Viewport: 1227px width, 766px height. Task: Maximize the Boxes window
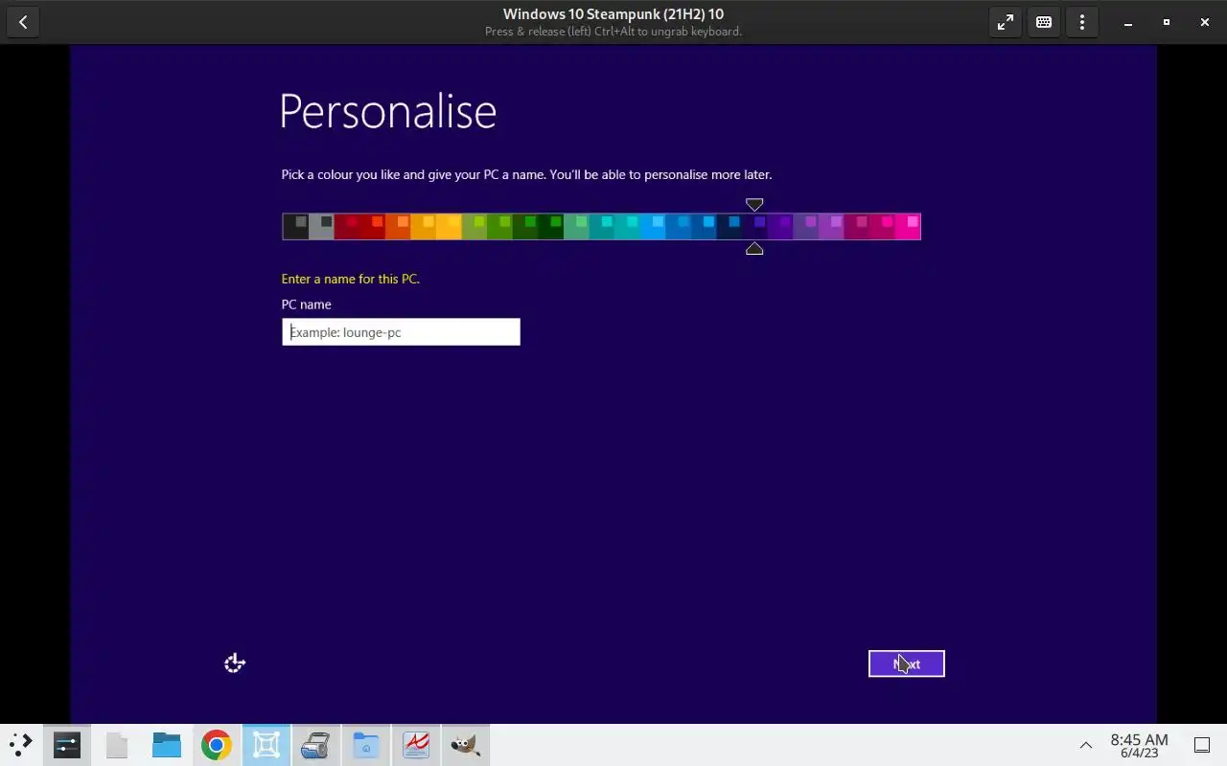[1167, 22]
